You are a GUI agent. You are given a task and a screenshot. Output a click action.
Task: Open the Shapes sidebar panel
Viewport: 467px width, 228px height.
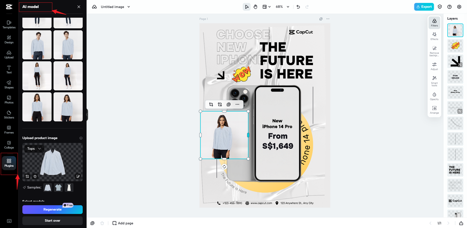coord(9,84)
